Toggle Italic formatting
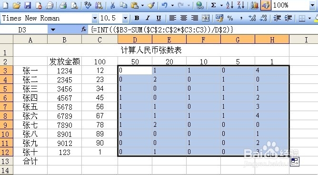This screenshot has height=175, width=318. (148, 18)
